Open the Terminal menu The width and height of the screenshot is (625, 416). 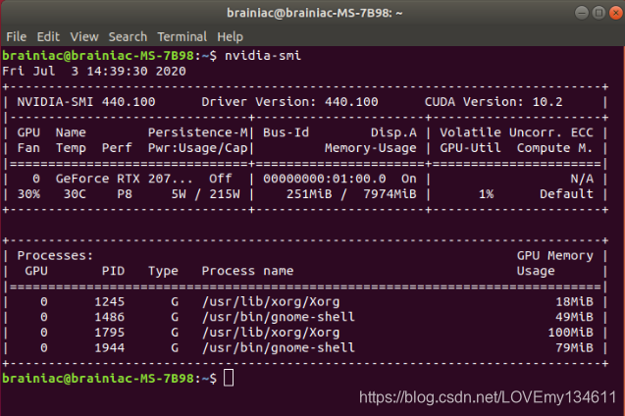(182, 37)
